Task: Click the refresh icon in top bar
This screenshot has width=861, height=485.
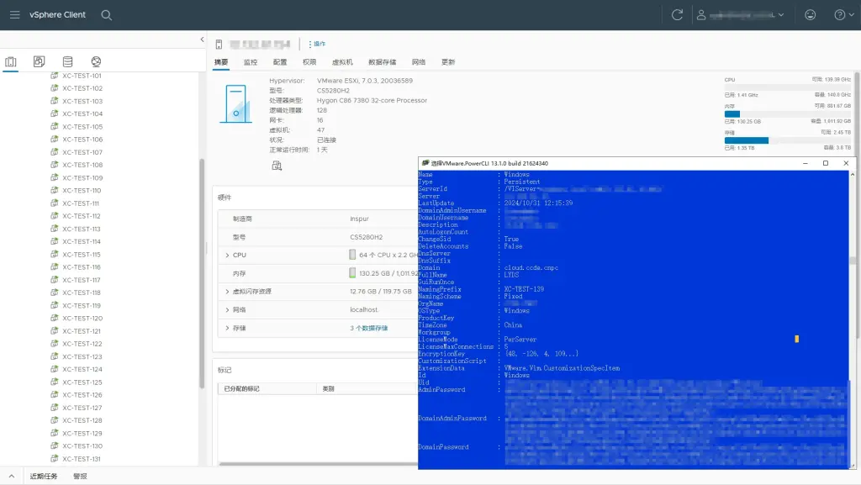Action: click(677, 15)
